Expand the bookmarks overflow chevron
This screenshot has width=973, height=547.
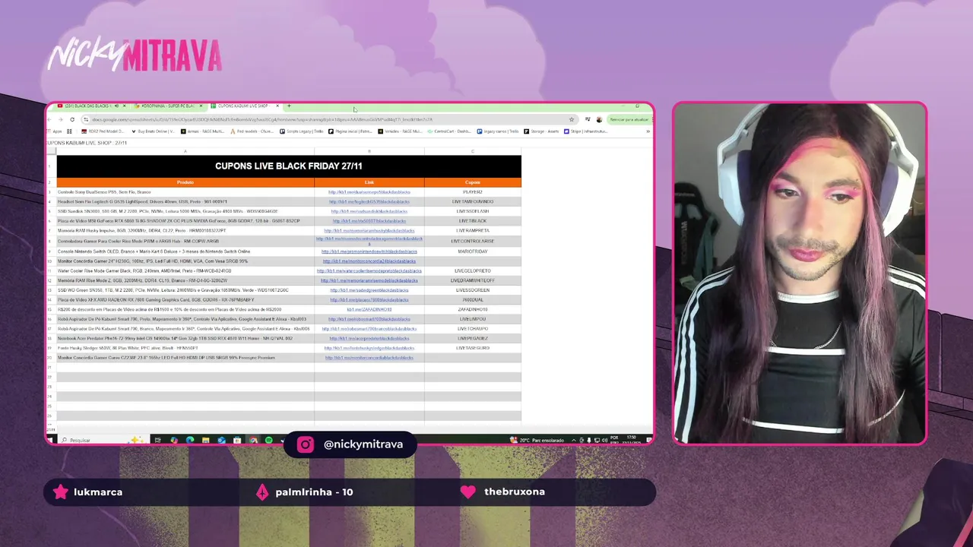[x=648, y=131]
